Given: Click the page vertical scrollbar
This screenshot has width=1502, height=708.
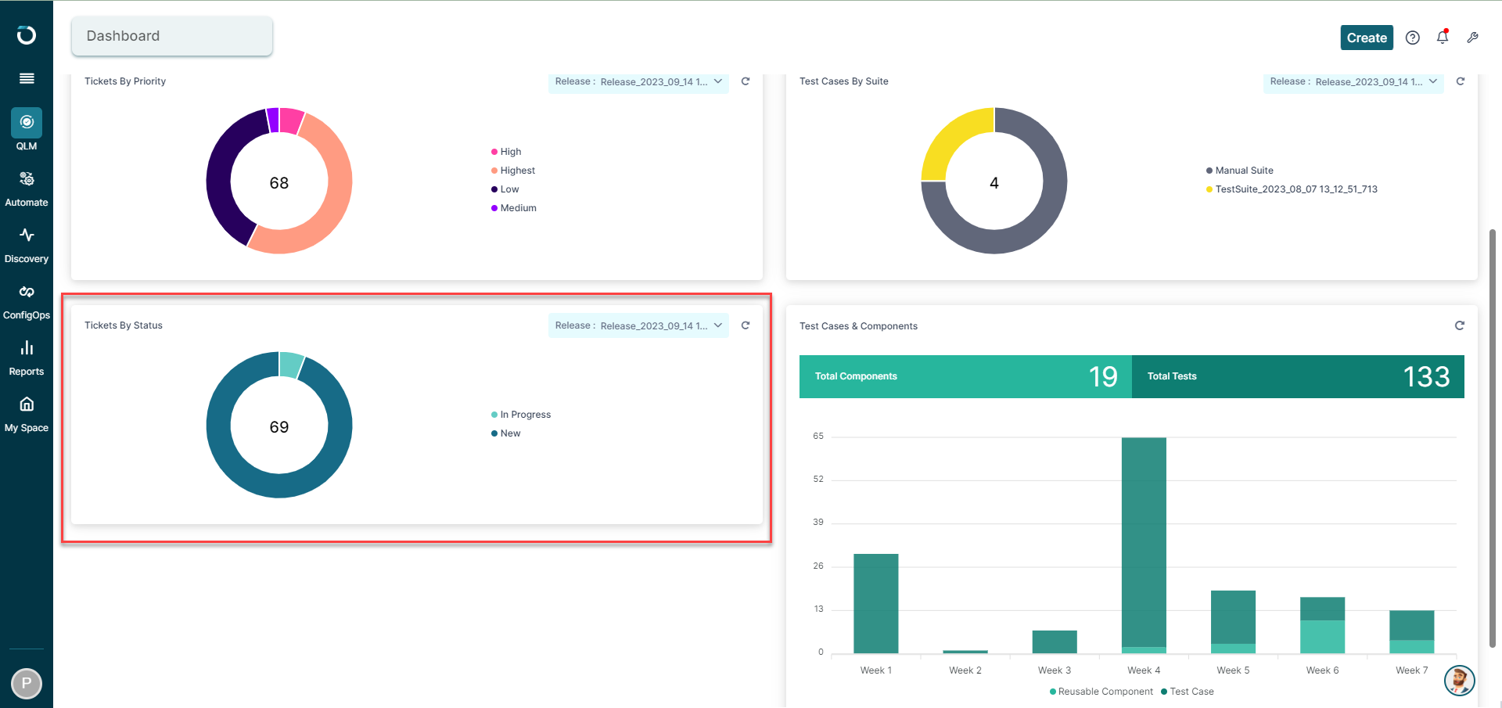Looking at the screenshot, I should point(1493,438).
